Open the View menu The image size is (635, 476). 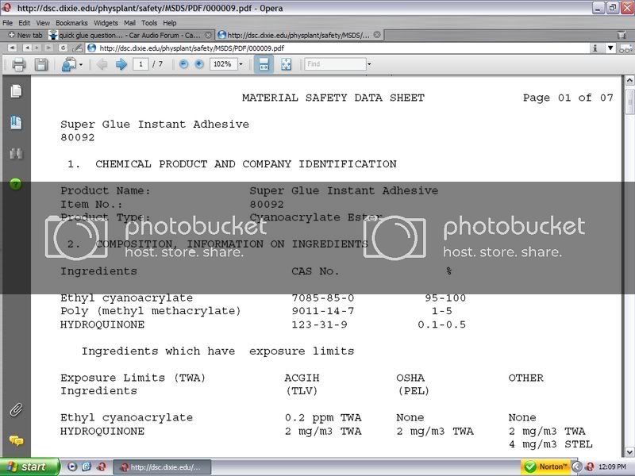[43, 23]
